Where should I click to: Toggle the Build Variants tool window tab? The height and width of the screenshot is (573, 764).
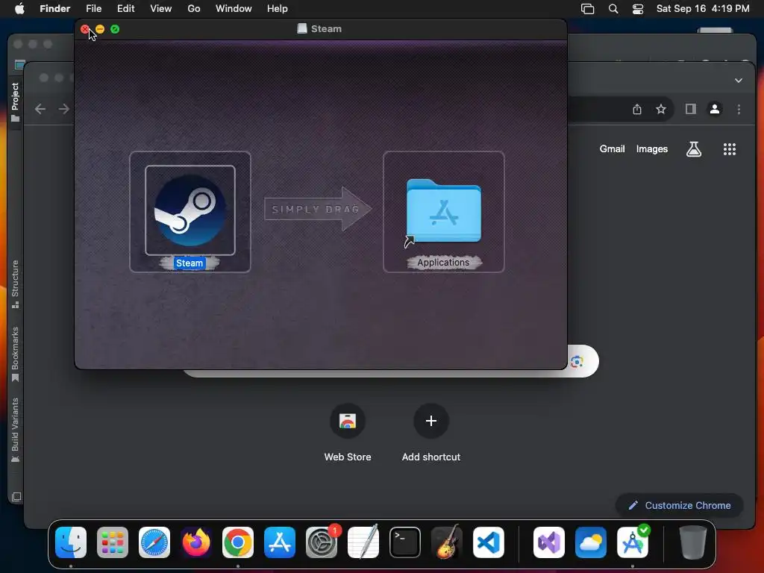tap(15, 430)
